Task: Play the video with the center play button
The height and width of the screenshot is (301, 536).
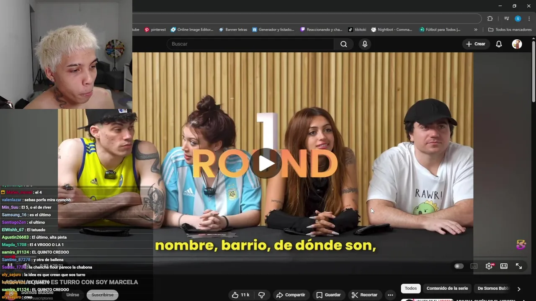Action: (266, 163)
